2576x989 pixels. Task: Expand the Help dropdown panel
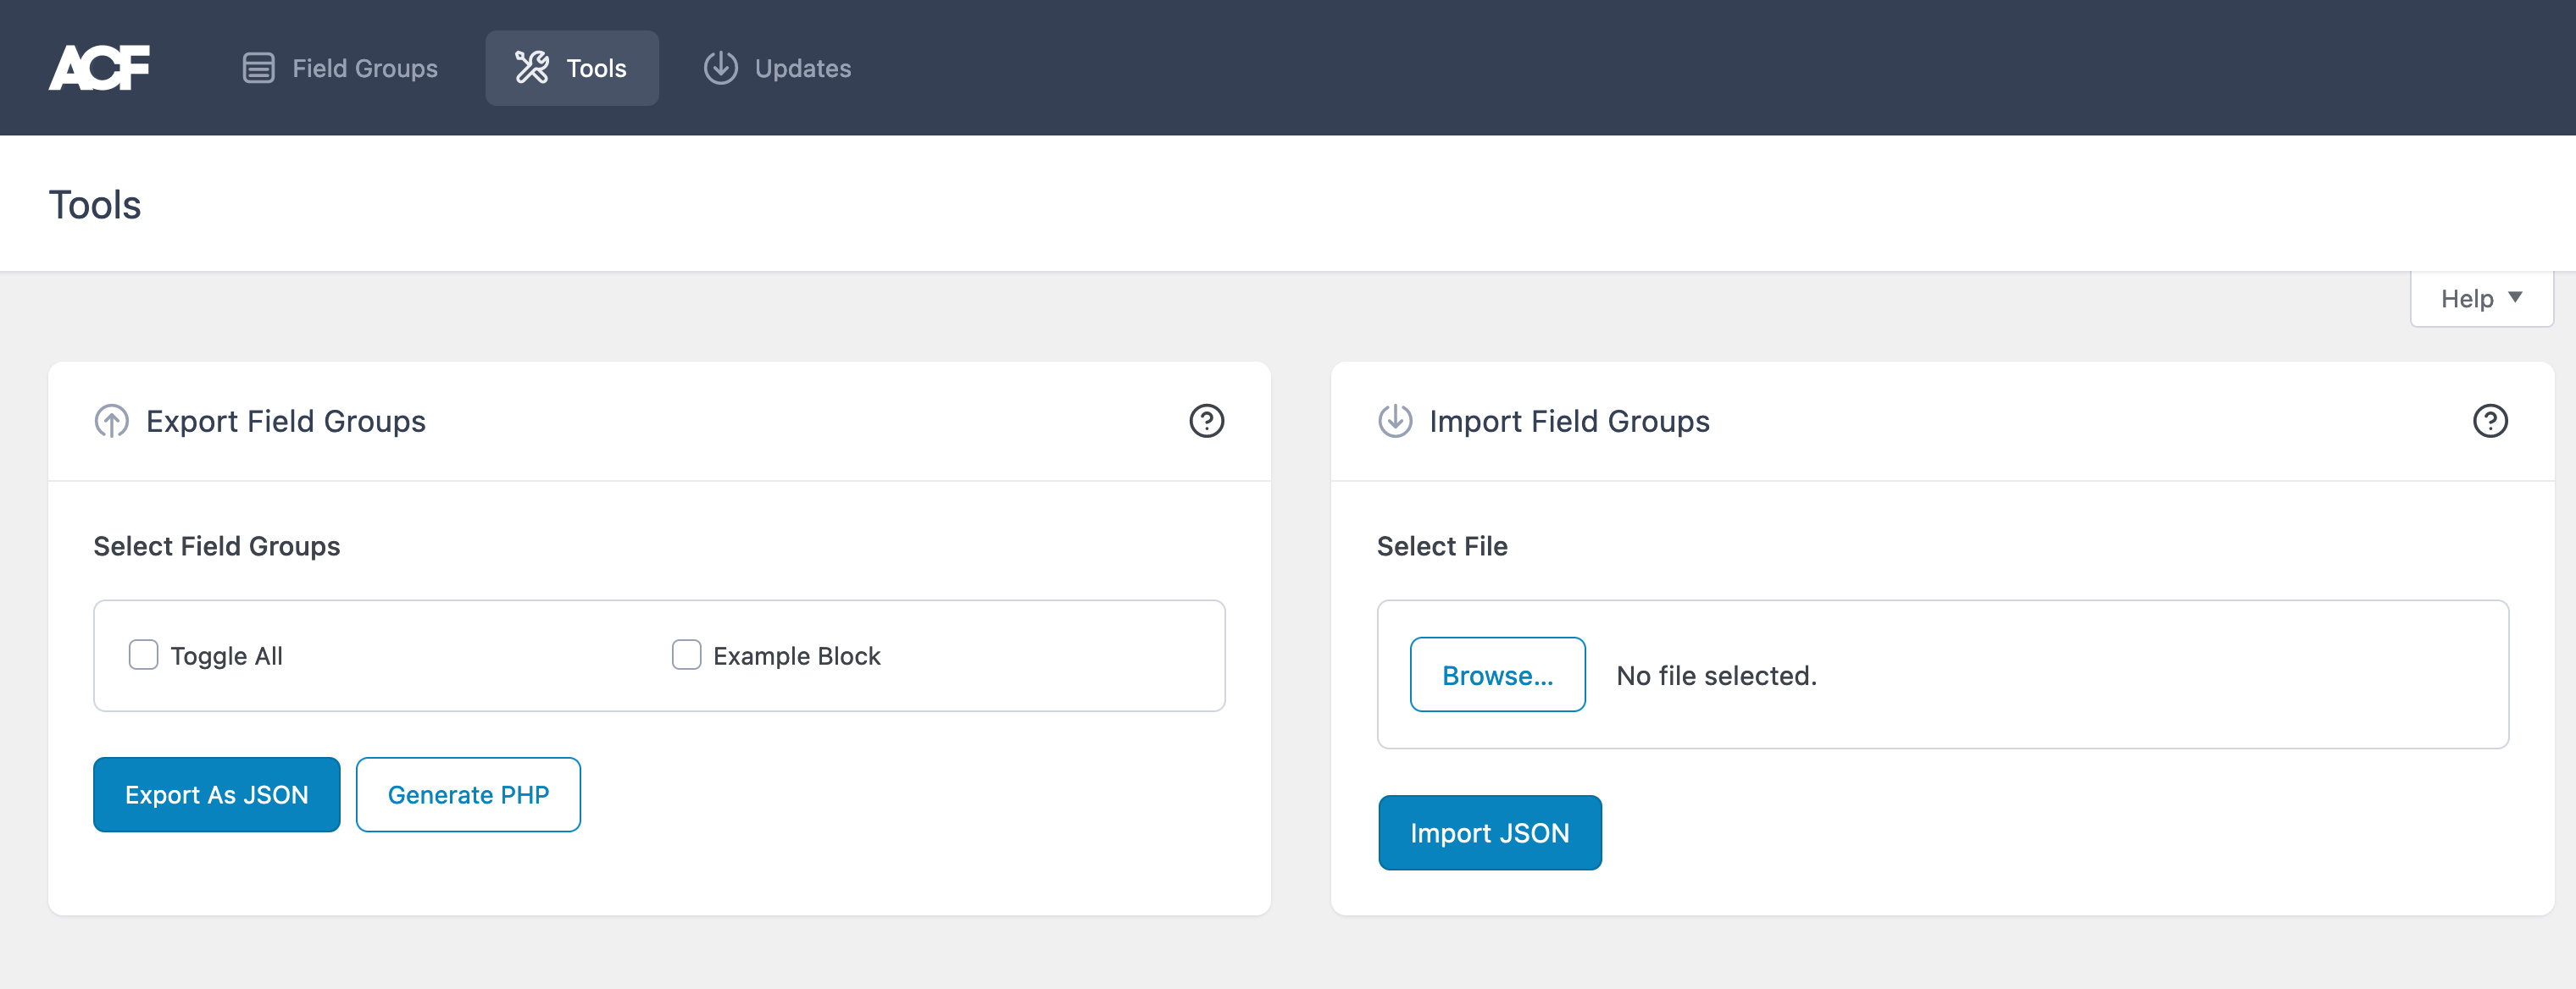(2481, 298)
